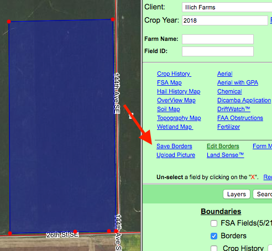Open Hail History Map
272x251 pixels.
click(x=179, y=91)
